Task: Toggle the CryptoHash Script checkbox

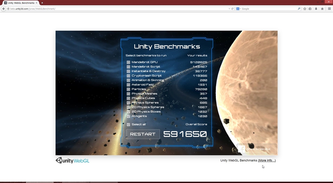Action: point(128,76)
